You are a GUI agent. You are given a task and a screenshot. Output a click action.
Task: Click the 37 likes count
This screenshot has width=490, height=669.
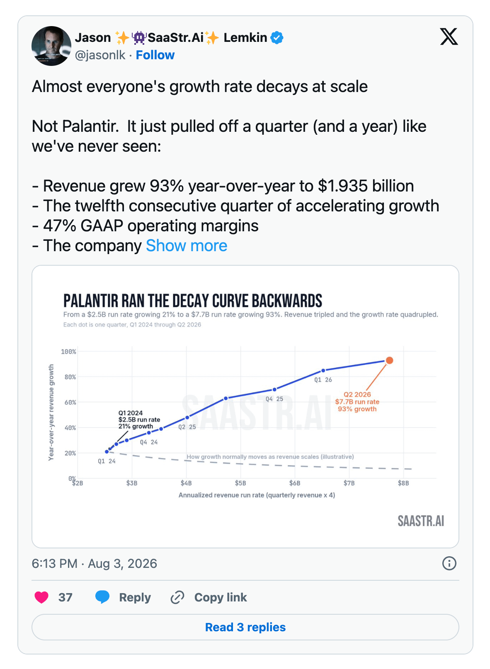pos(65,597)
